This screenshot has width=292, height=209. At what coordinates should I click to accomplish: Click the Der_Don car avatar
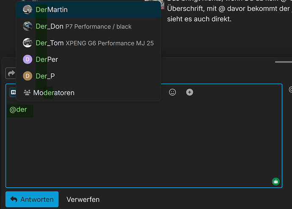coord(28,26)
